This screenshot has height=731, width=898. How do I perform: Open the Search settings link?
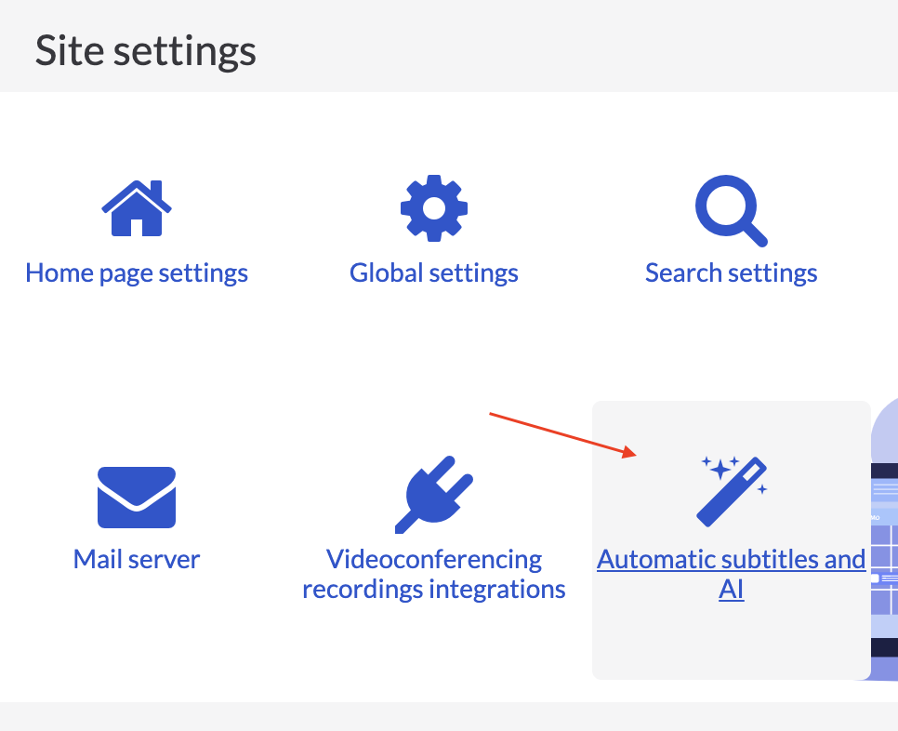[x=732, y=273]
